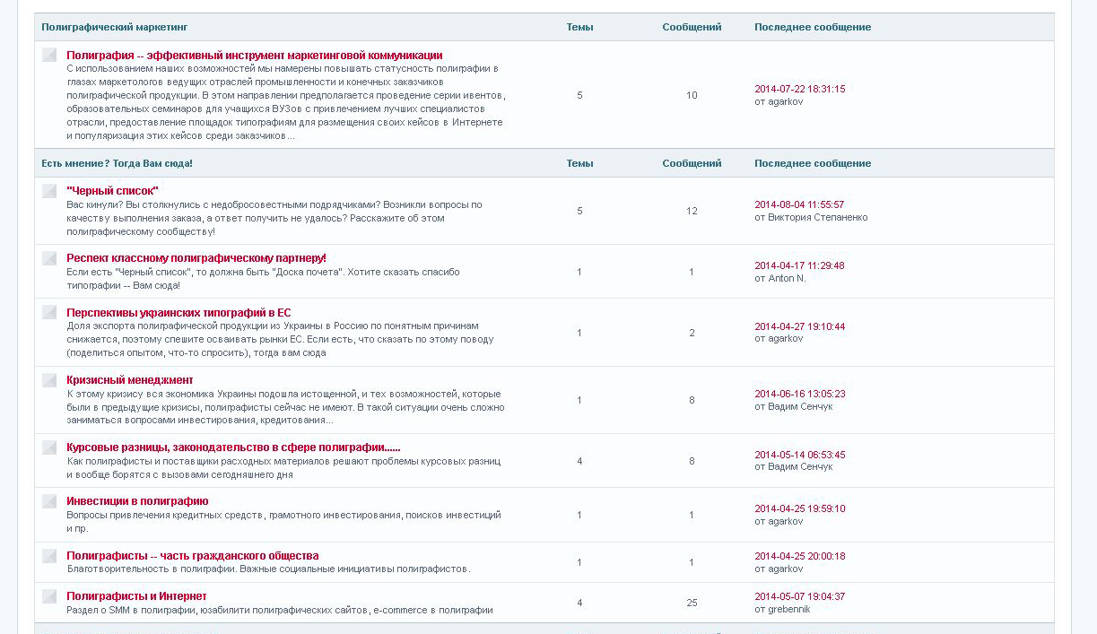Open last post dated 2014-04-25 19:59:10
The image size is (1097, 634).
tap(799, 508)
